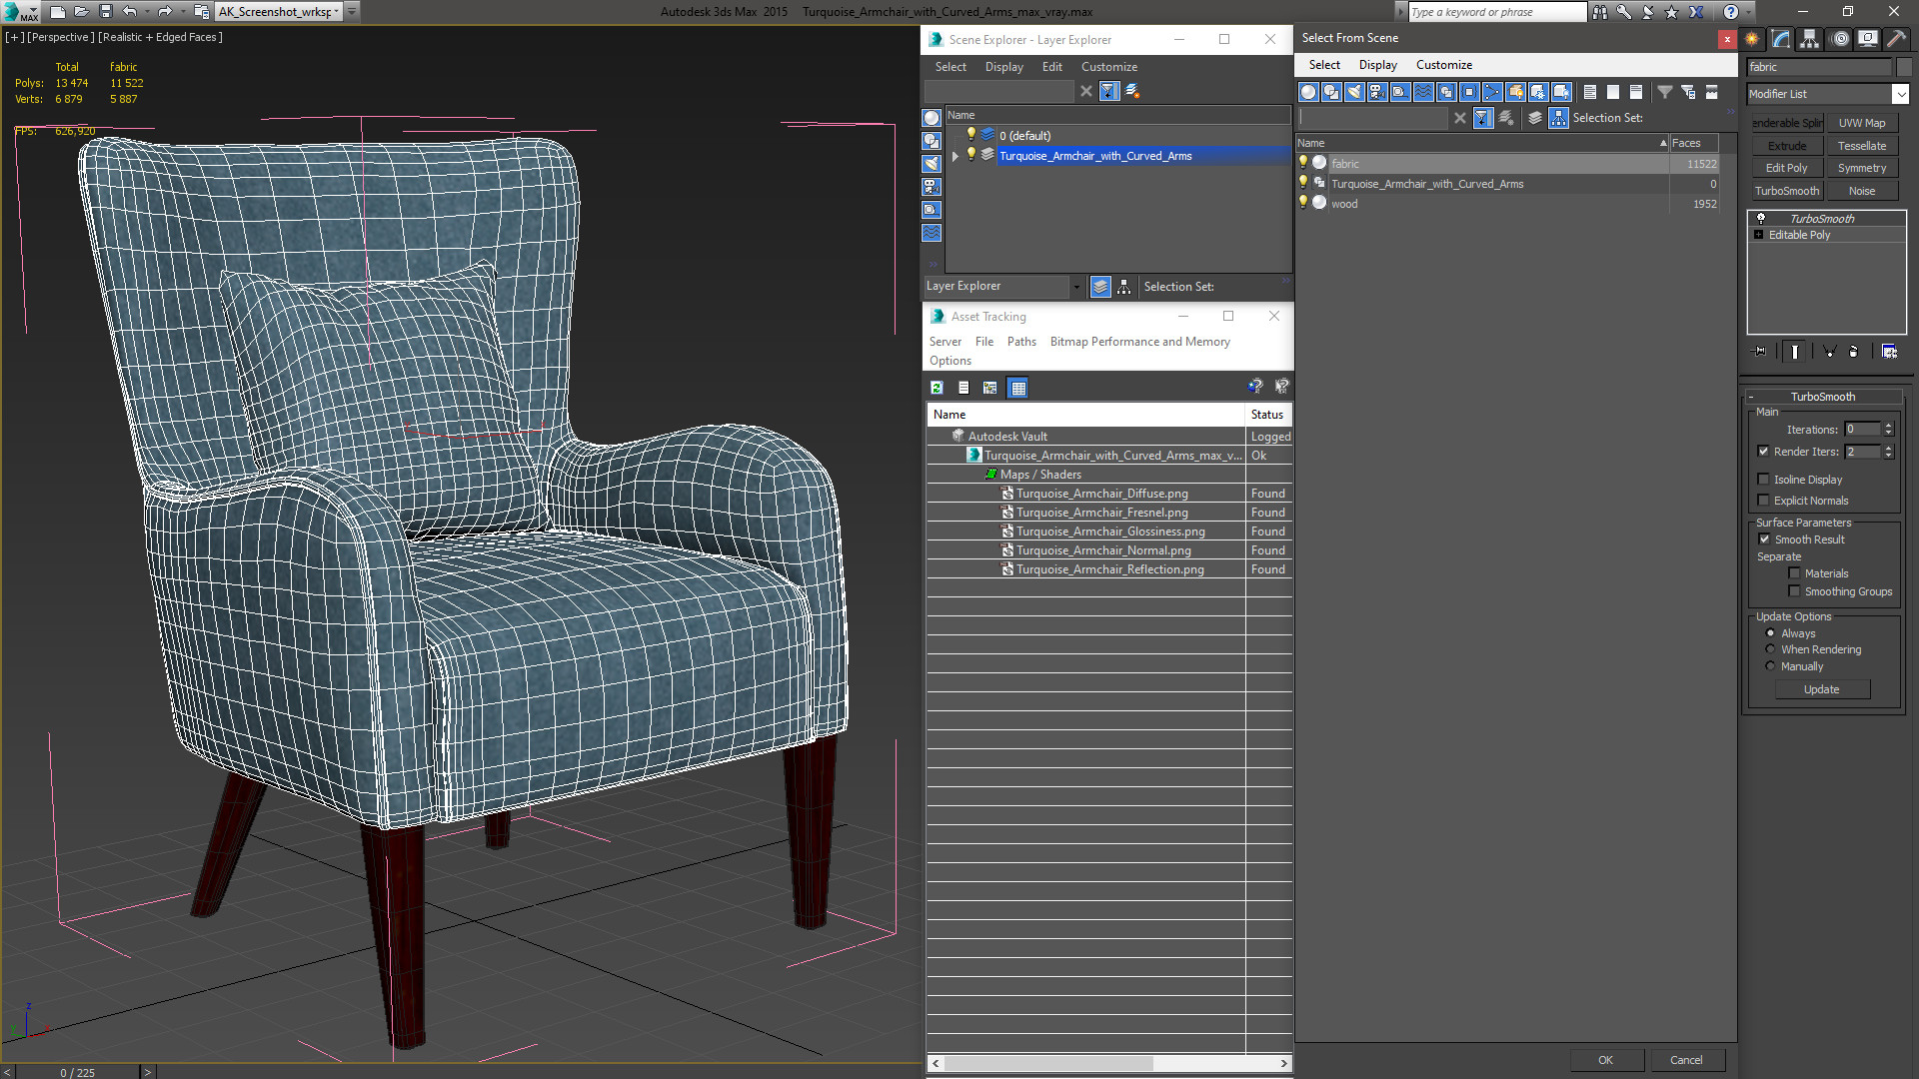The width and height of the screenshot is (1919, 1079).
Task: Select When Rendering update option
Action: coord(1771,649)
